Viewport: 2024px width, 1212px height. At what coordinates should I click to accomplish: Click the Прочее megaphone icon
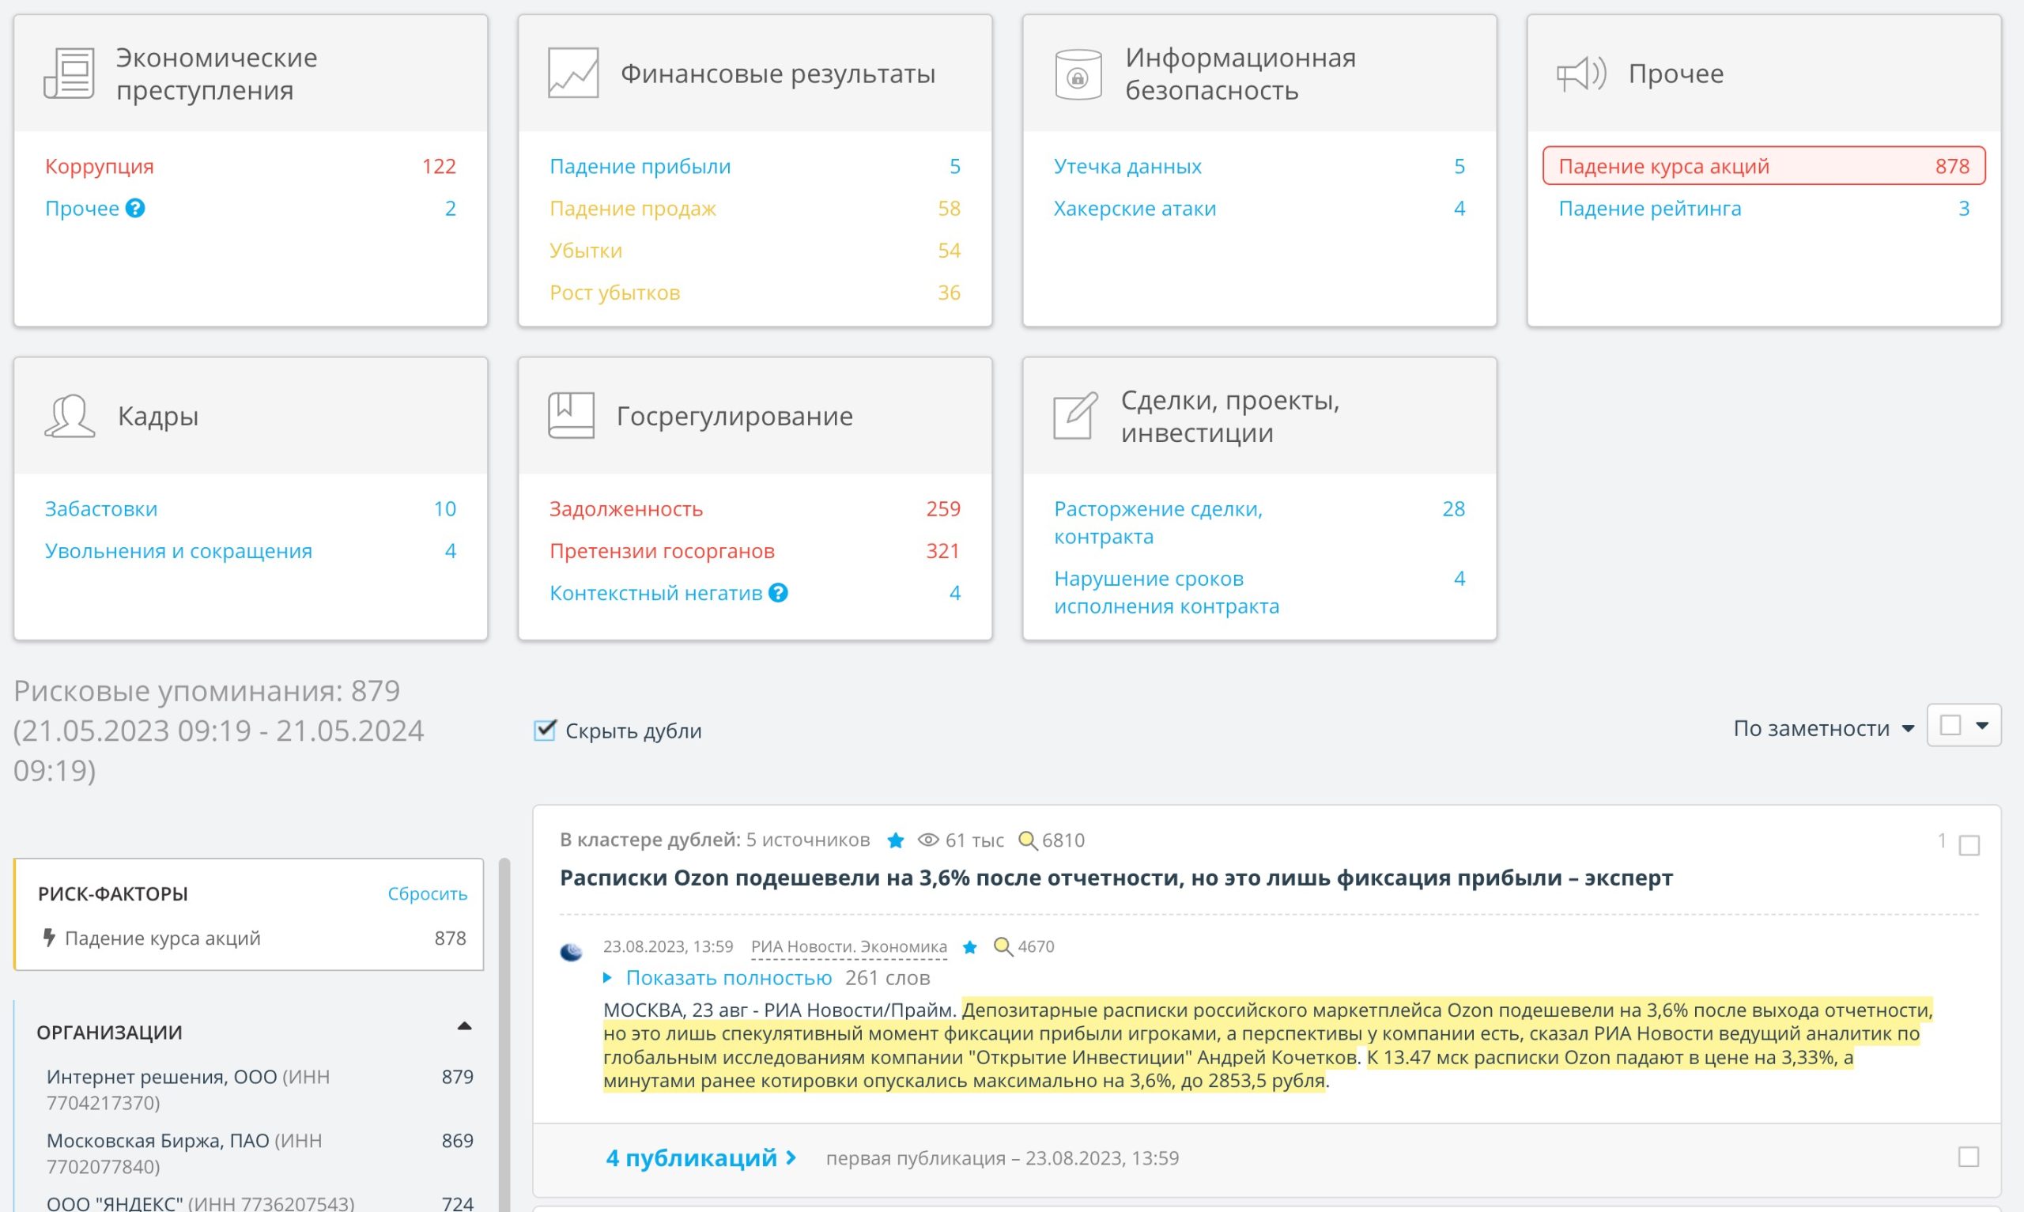pos(1581,74)
